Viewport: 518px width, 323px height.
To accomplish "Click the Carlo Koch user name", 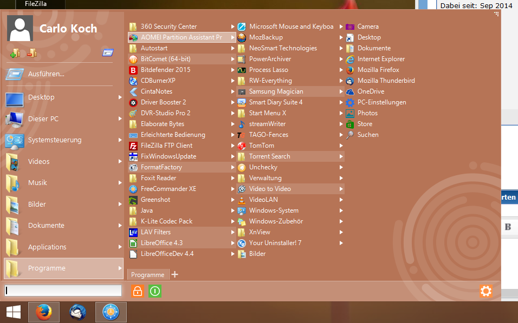I will pyautogui.click(x=68, y=29).
